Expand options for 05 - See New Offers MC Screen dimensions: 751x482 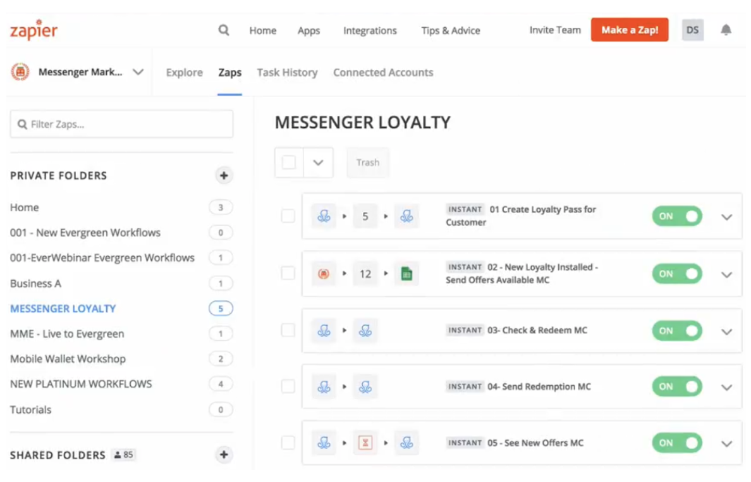726,443
